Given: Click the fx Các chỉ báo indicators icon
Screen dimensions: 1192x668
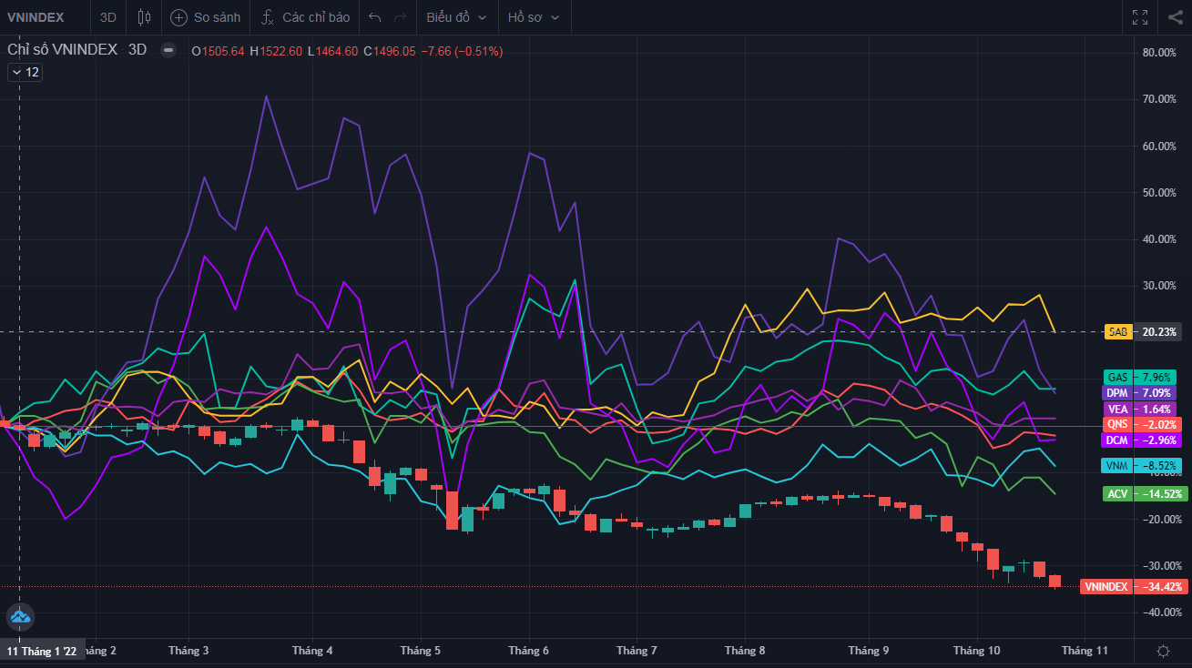Looking at the screenshot, I should point(268,17).
